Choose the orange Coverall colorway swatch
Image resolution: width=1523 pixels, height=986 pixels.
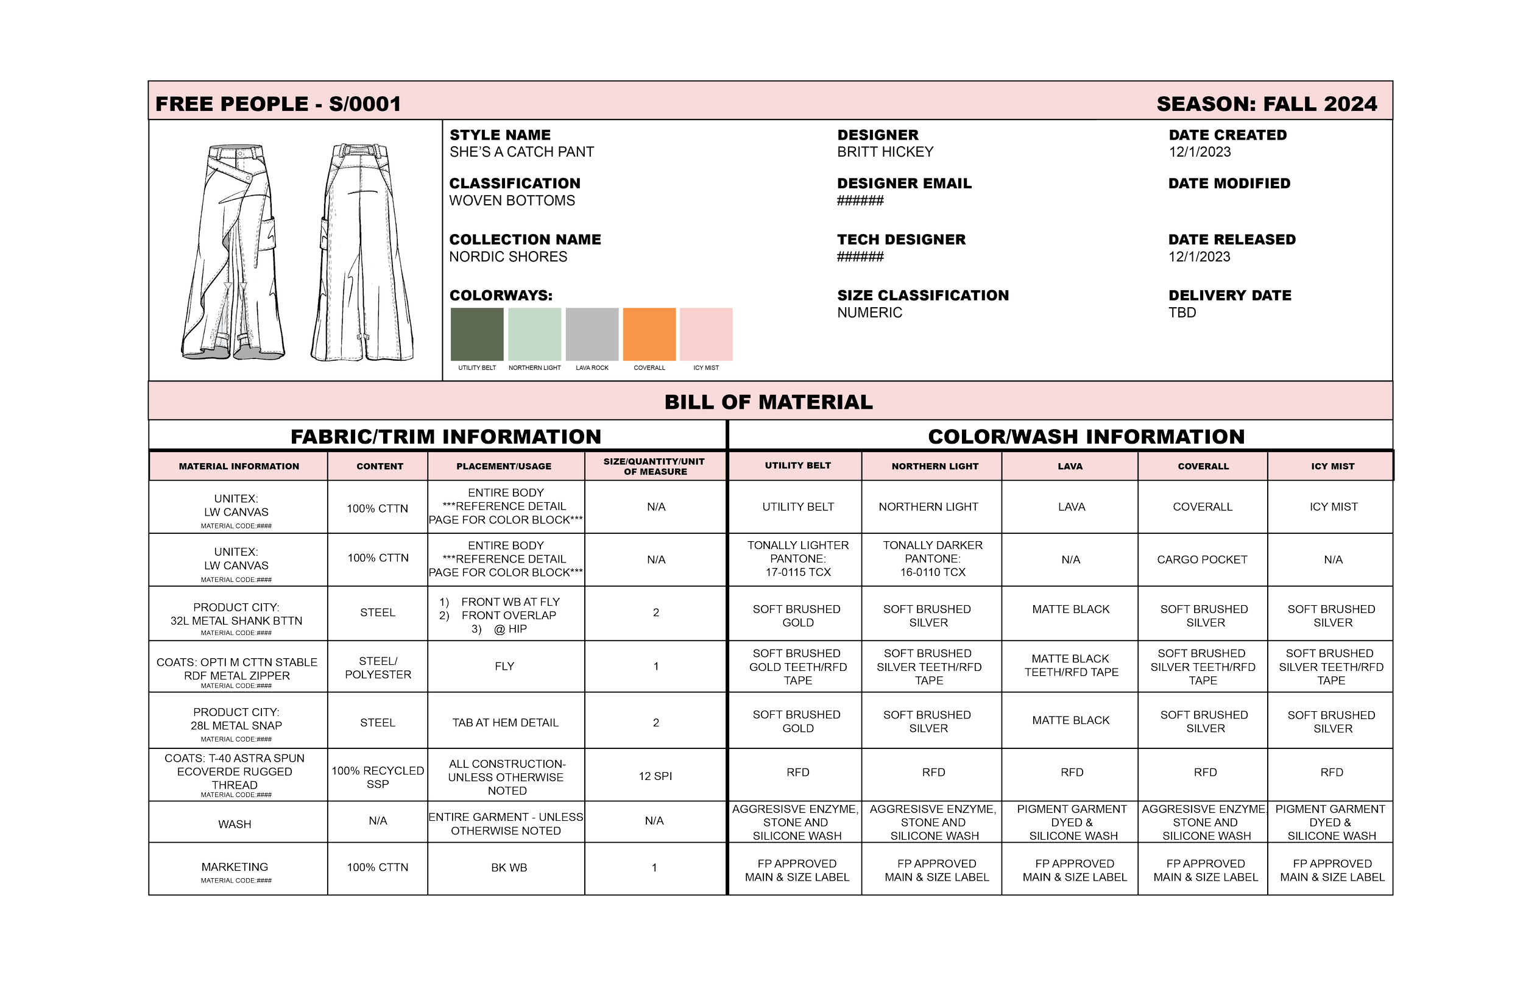point(649,334)
